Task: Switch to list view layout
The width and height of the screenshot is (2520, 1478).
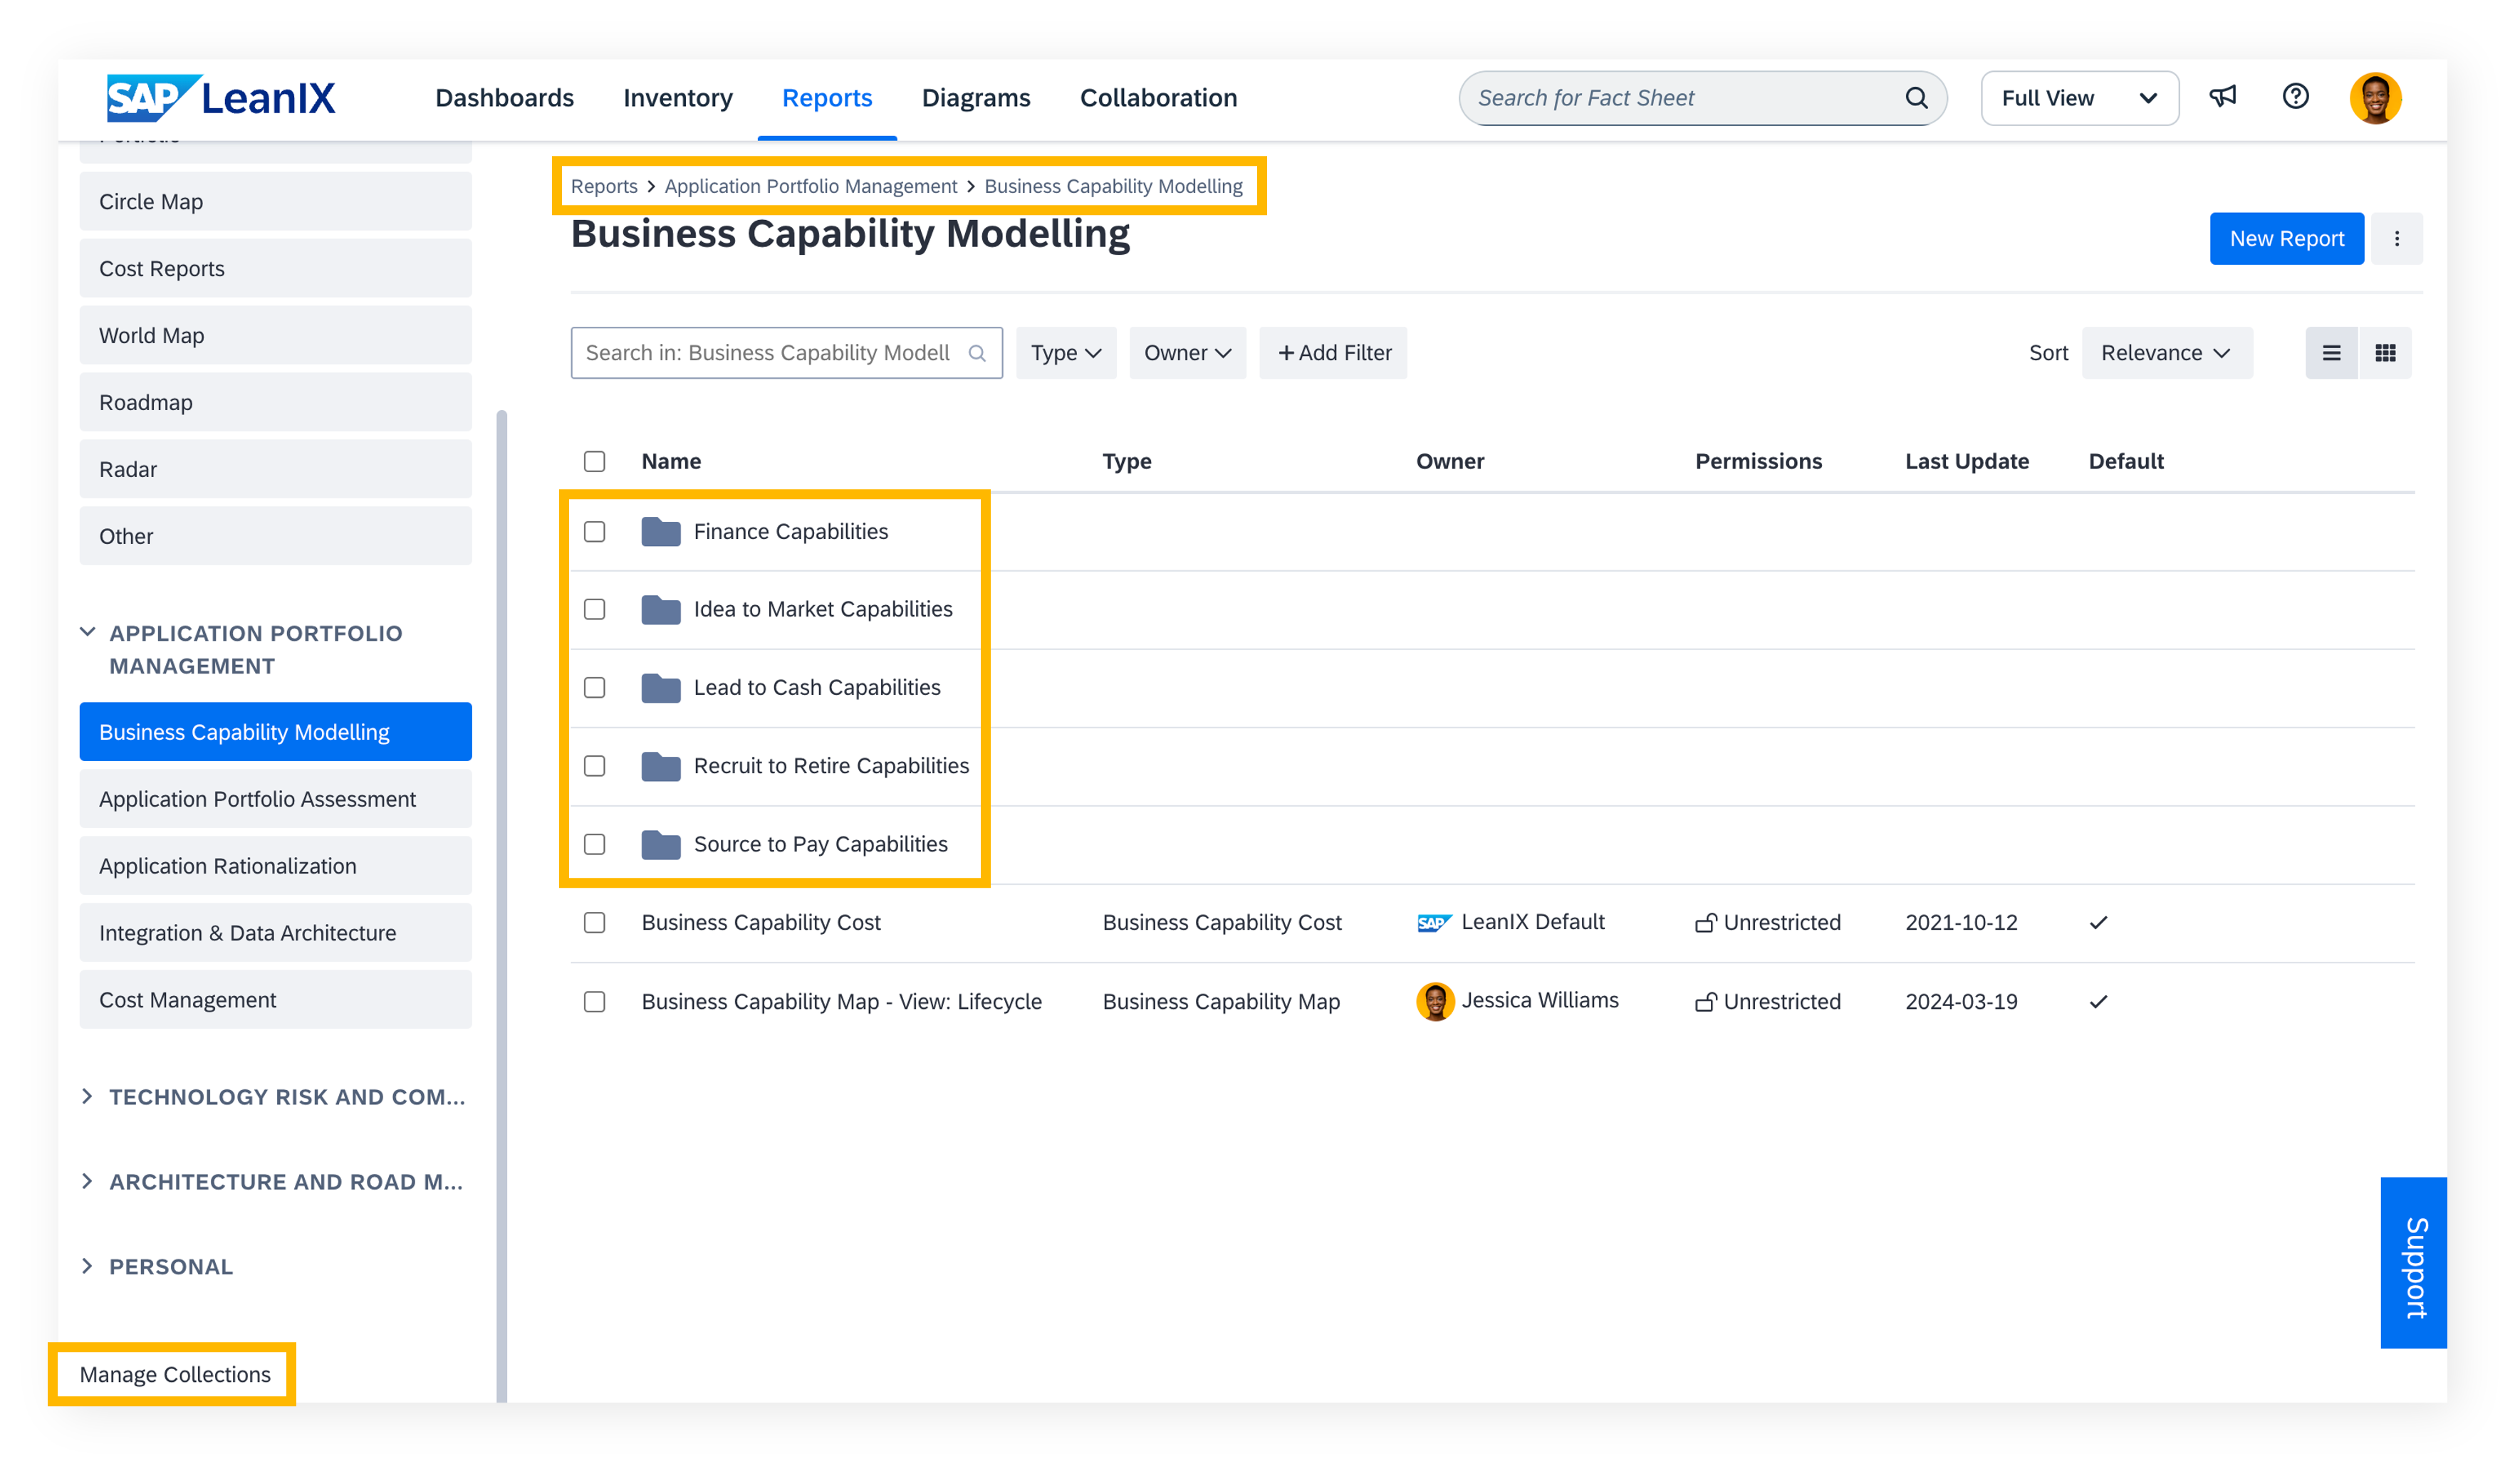Action: pos(2331,352)
